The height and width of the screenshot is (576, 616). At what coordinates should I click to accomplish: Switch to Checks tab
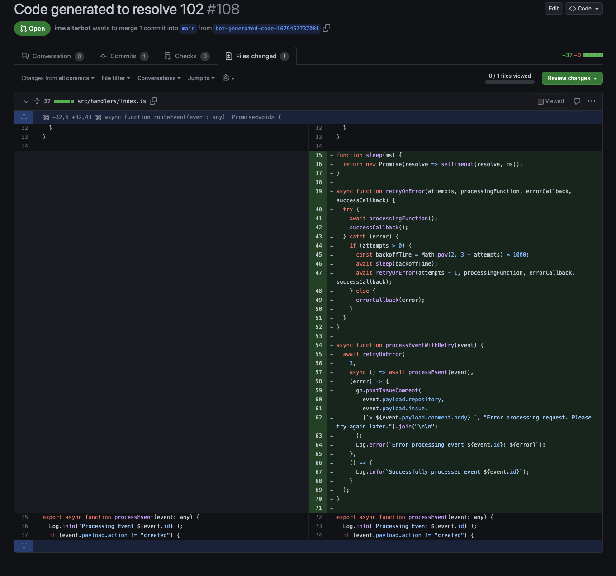coord(186,56)
